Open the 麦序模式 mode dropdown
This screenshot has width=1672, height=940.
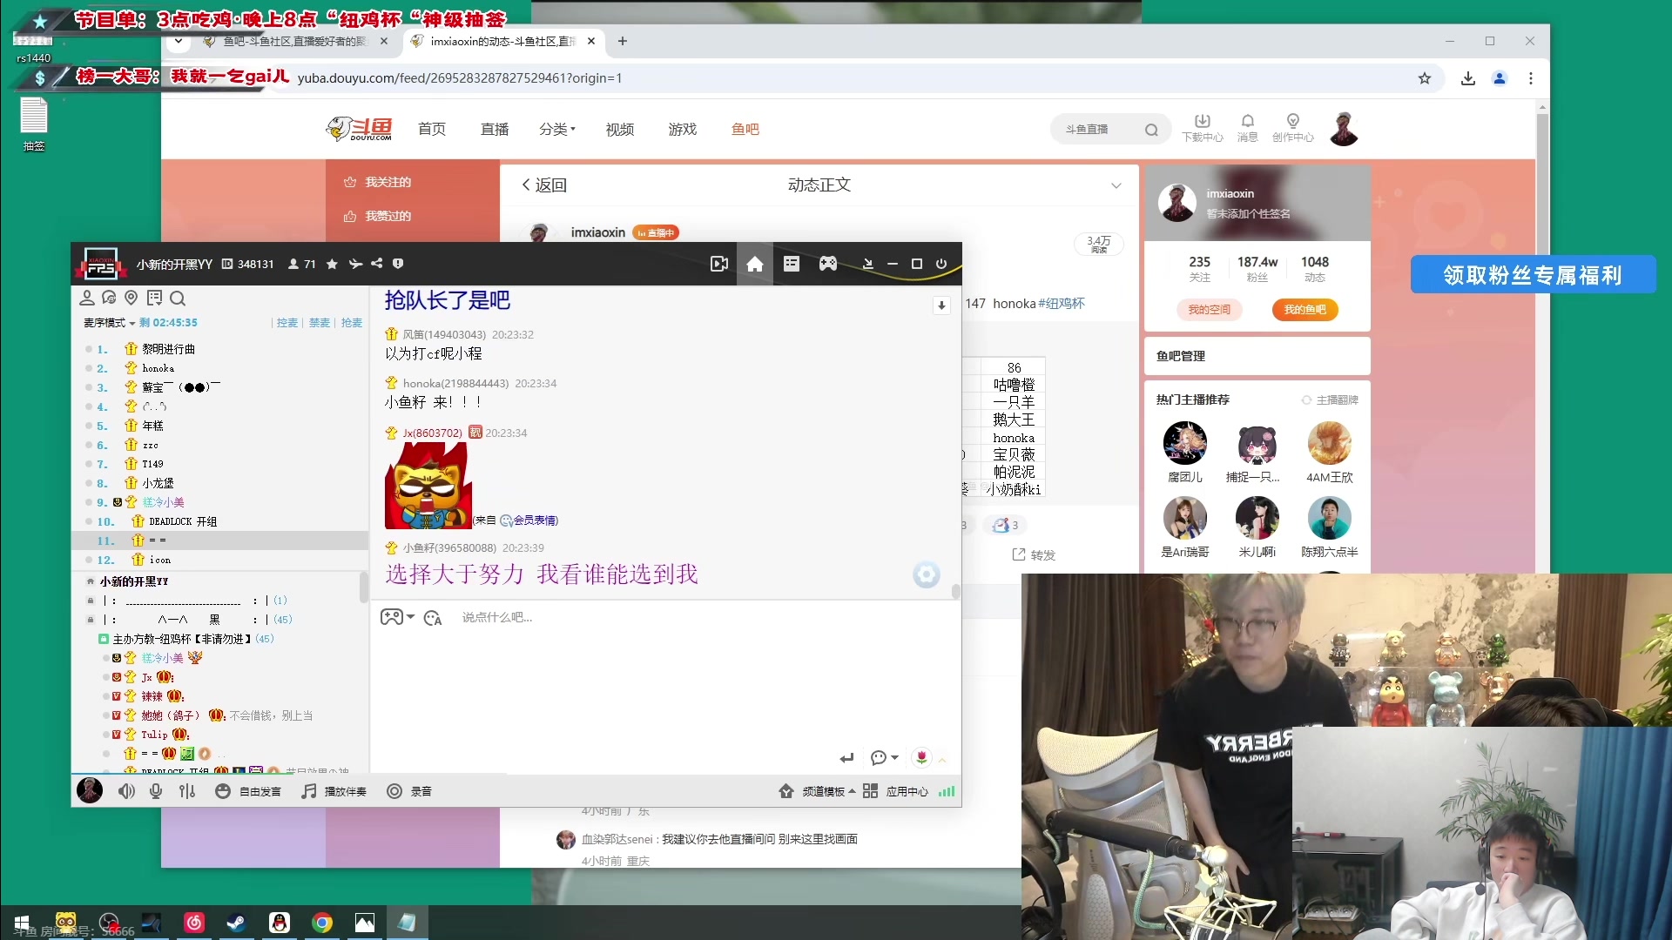(x=109, y=323)
